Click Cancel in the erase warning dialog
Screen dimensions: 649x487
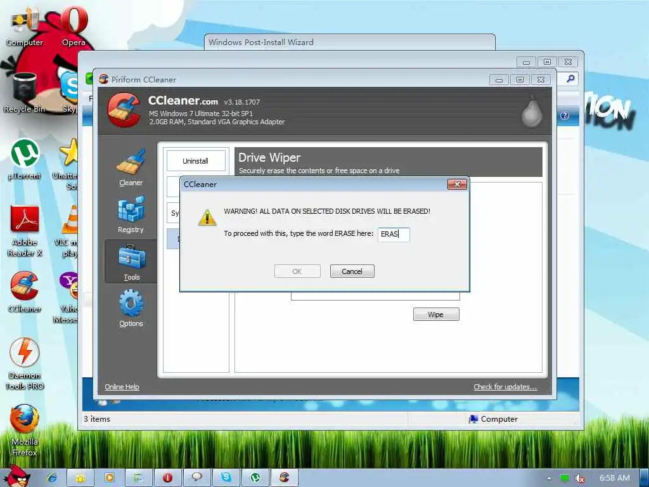pos(352,271)
